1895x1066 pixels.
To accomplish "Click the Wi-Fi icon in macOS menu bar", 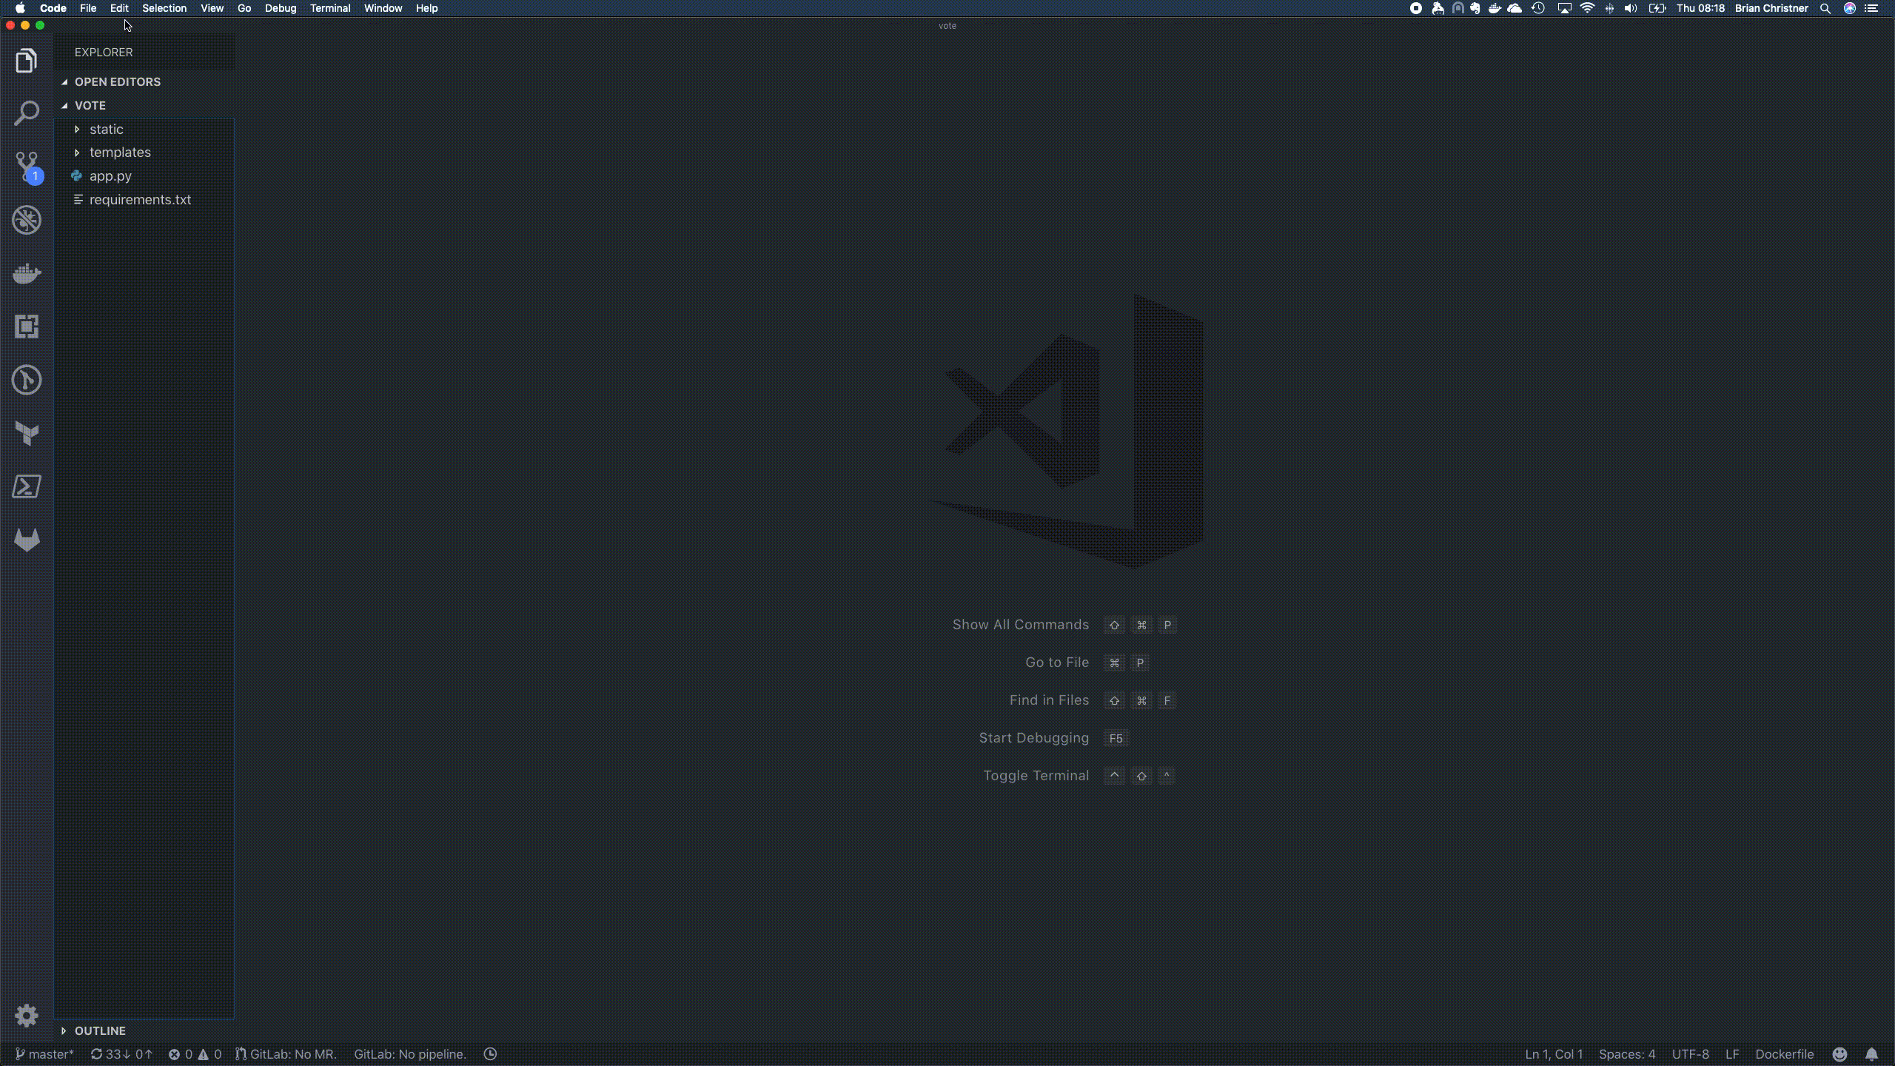I will 1587,8.
